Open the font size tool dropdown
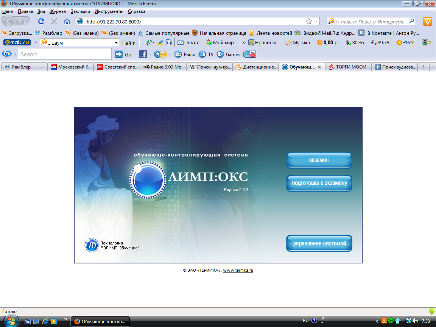This screenshot has height=327, width=436. click(x=154, y=42)
